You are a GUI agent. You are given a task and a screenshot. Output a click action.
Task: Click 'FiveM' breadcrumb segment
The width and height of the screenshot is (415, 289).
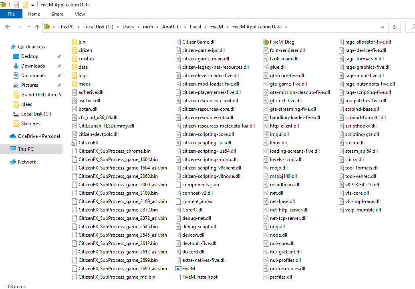pos(216,27)
